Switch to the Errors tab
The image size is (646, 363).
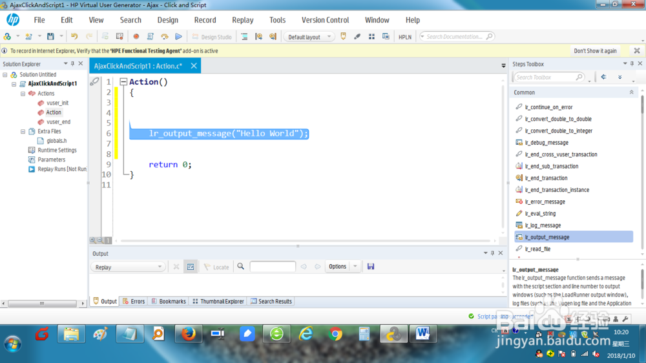[x=134, y=301]
